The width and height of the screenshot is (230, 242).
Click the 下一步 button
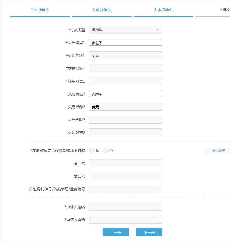tap(149, 232)
